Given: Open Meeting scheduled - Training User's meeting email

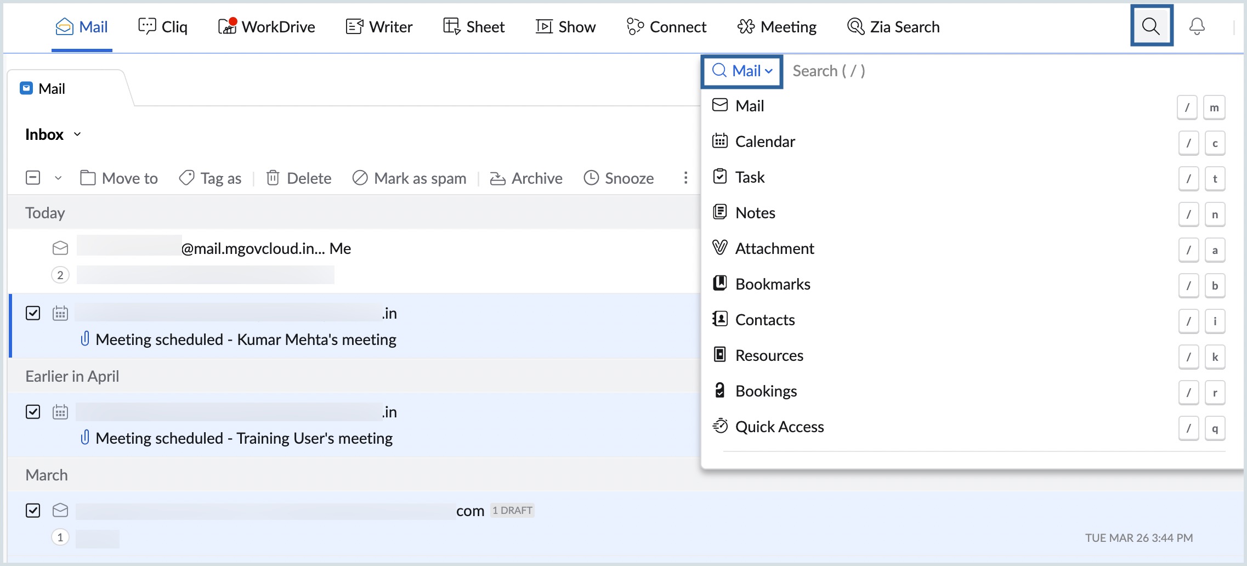Looking at the screenshot, I should pos(244,438).
